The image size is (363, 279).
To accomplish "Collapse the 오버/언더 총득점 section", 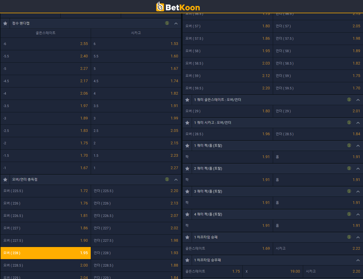I will point(176,180).
